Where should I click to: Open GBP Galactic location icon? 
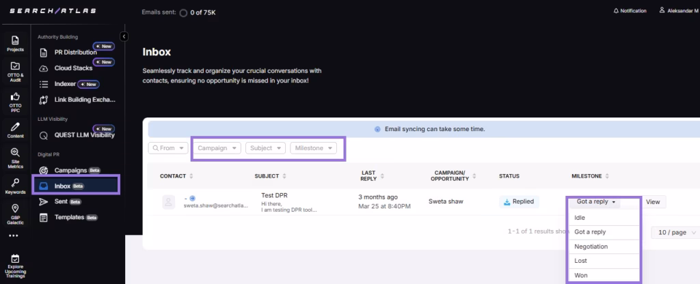tap(15, 212)
